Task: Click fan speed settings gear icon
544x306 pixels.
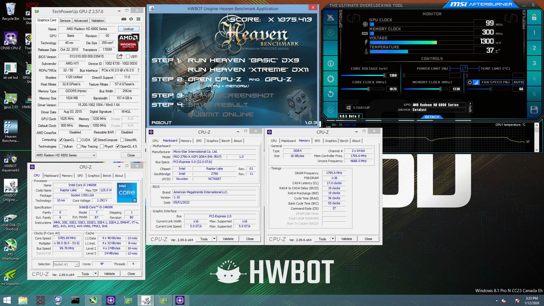Action: click(470, 82)
